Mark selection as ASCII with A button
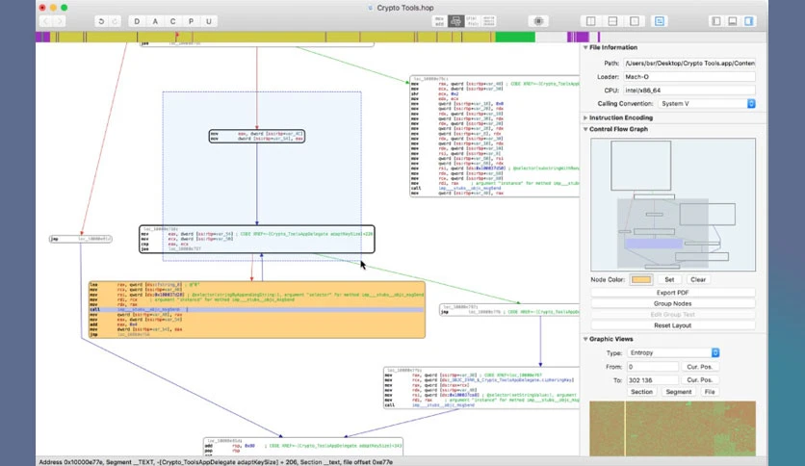 pos(155,21)
